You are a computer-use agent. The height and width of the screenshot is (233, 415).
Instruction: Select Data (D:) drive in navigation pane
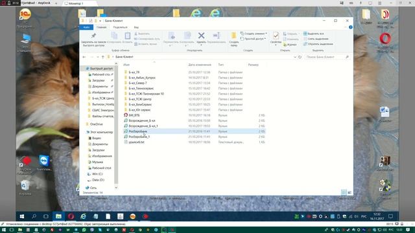coord(98,180)
